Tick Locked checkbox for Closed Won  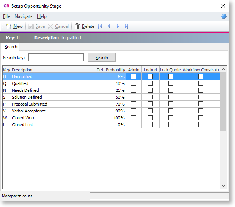click(150, 118)
